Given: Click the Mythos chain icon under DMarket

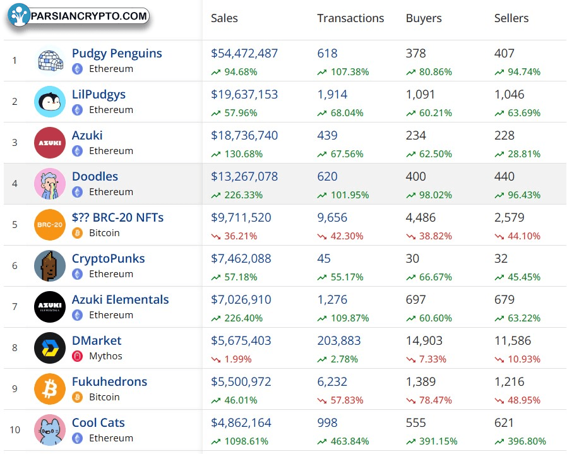Looking at the screenshot, I should [78, 356].
